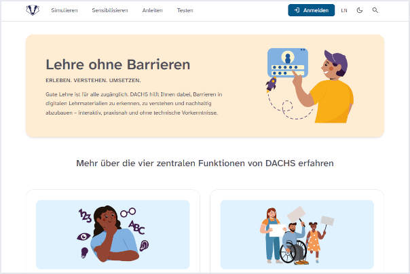Image resolution: width=410 pixels, height=274 pixels.
Task: Switch language via EN selector
Action: tap(344, 10)
